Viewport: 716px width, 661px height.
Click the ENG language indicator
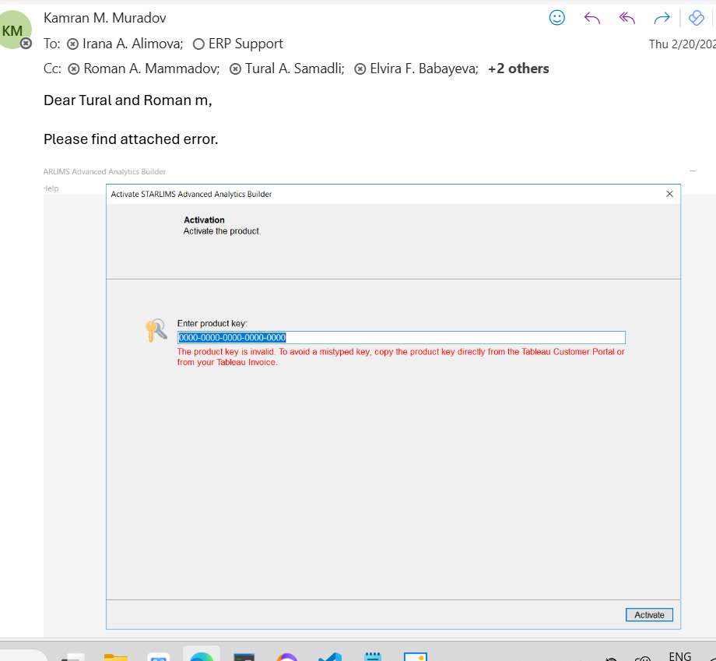679,656
